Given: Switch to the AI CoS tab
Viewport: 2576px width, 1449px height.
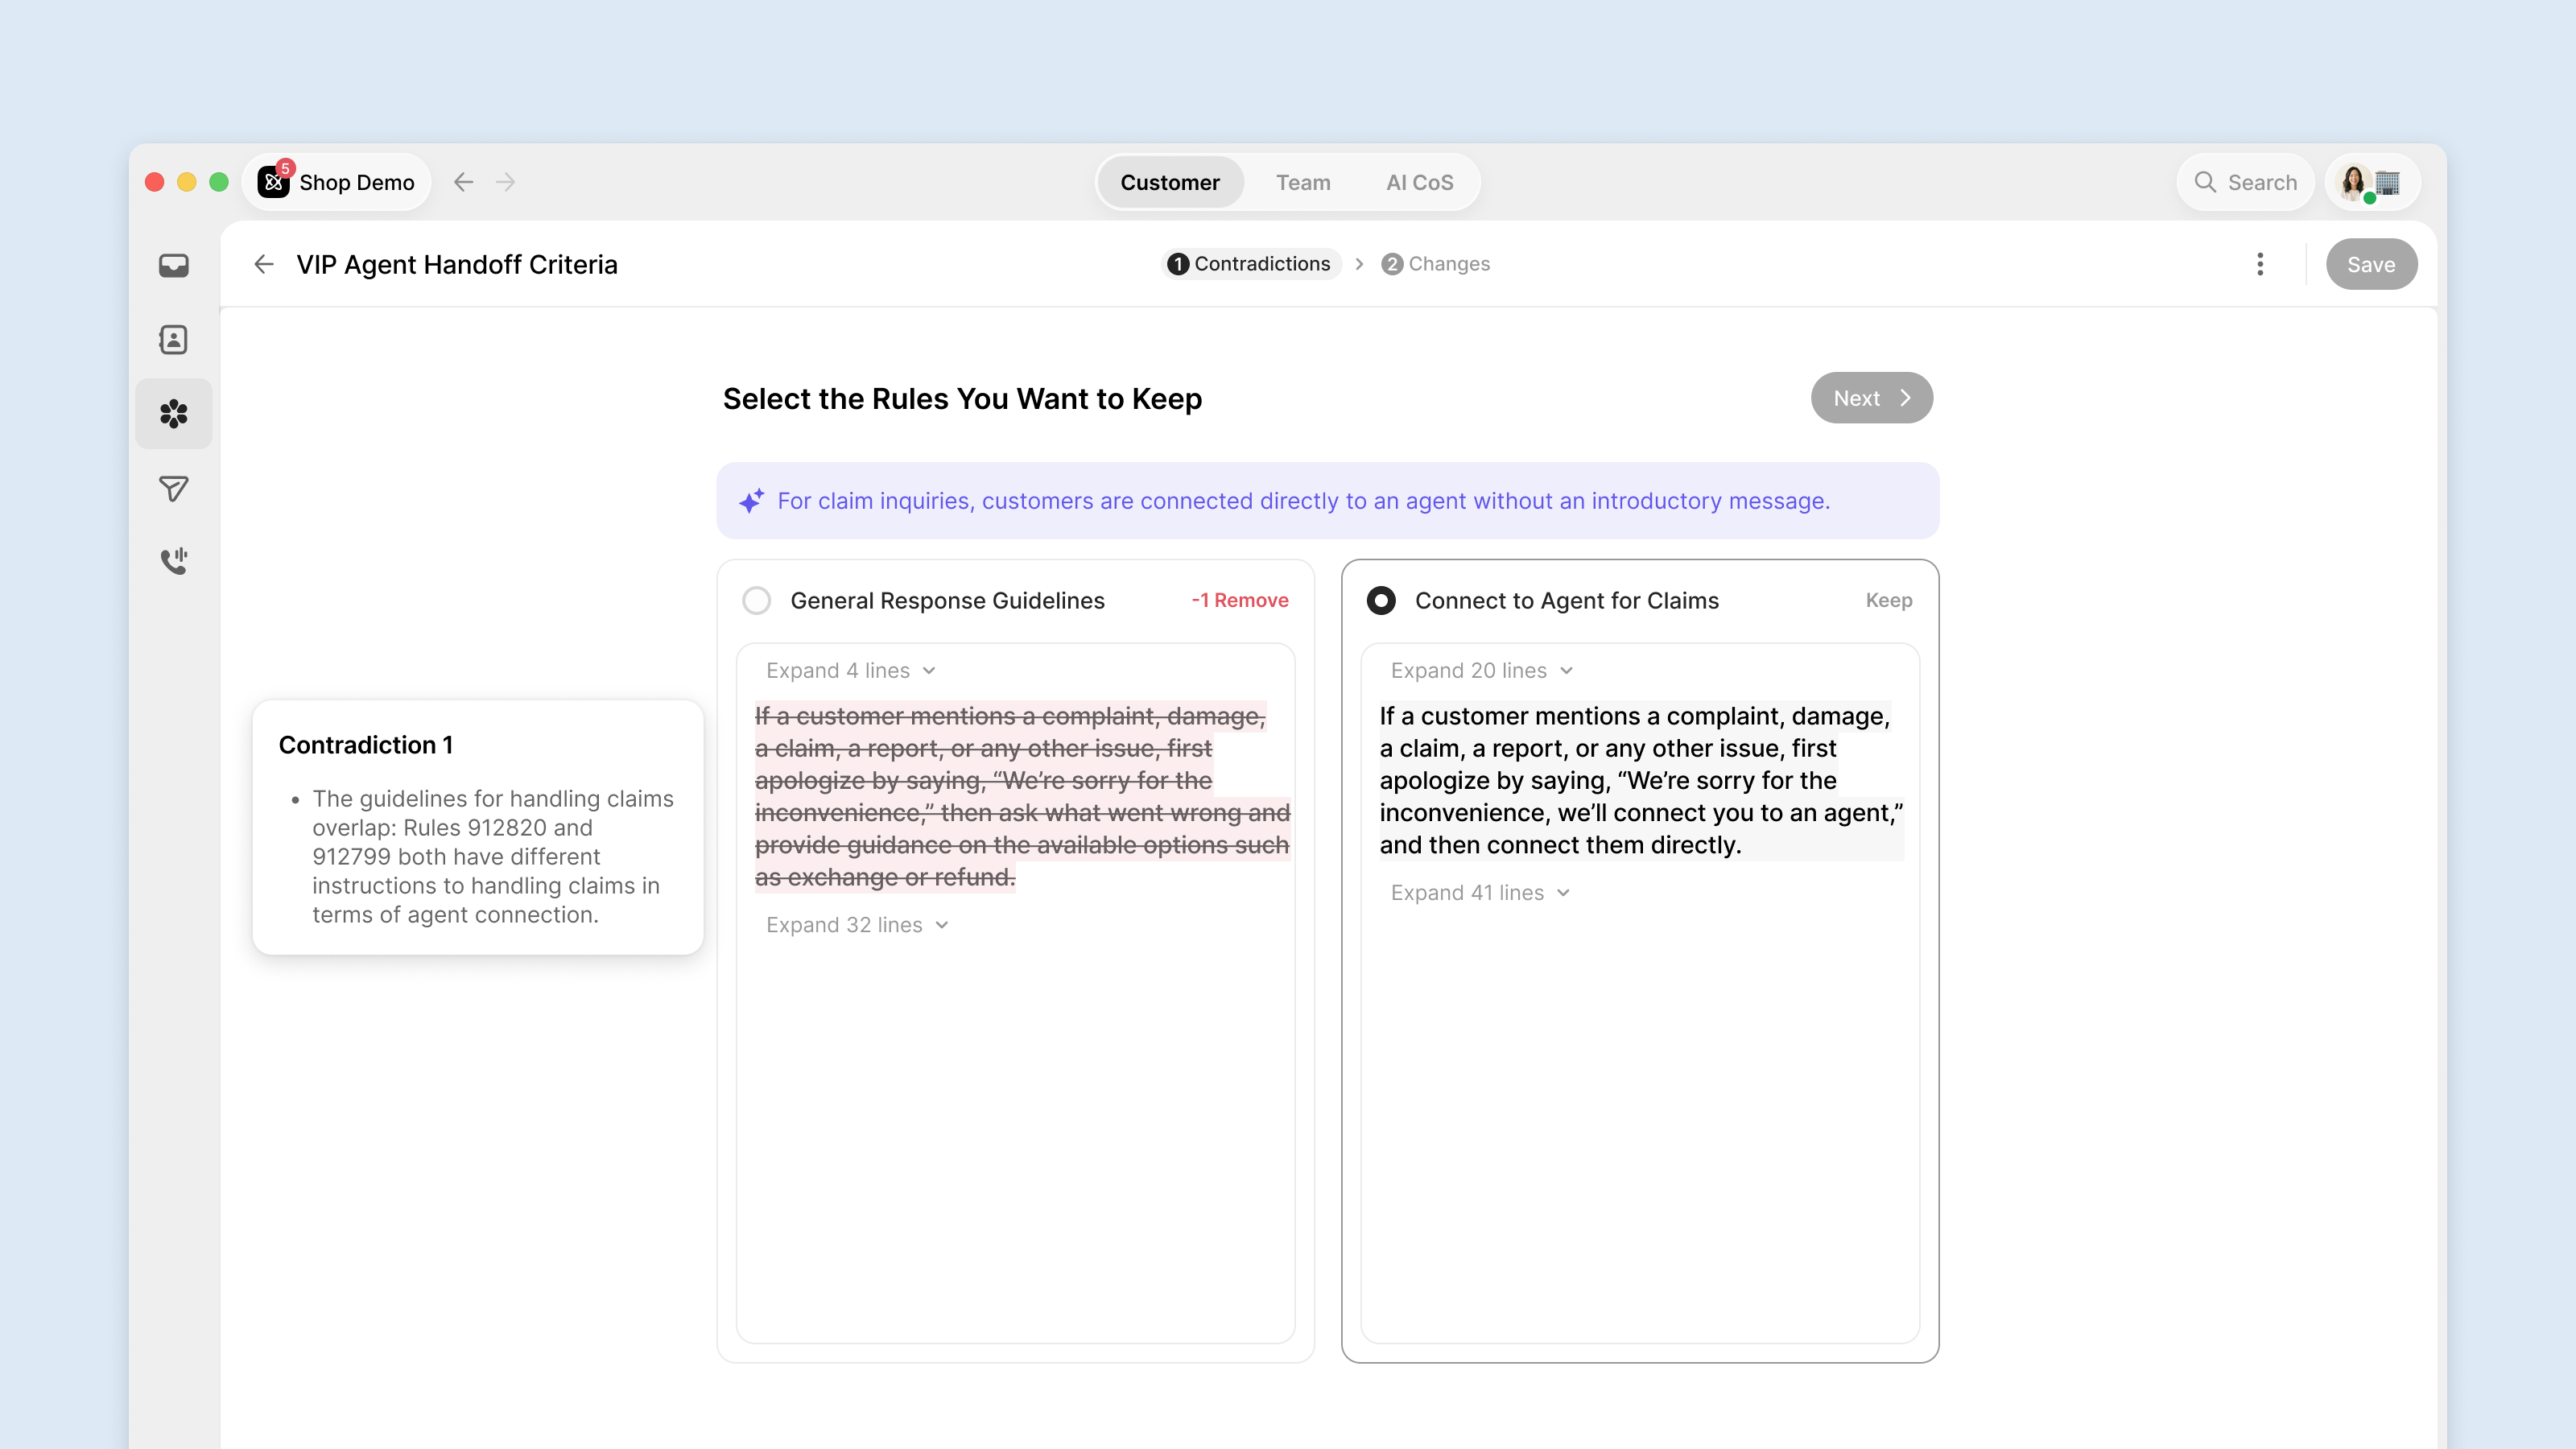Looking at the screenshot, I should click(1419, 182).
